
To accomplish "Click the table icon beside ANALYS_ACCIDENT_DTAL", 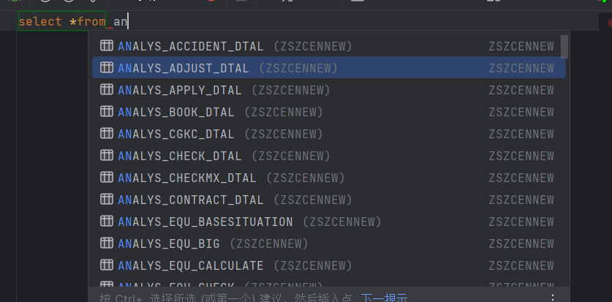I will click(107, 45).
